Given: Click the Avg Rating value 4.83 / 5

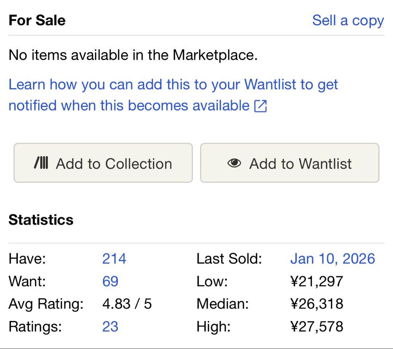Looking at the screenshot, I should click(127, 304).
